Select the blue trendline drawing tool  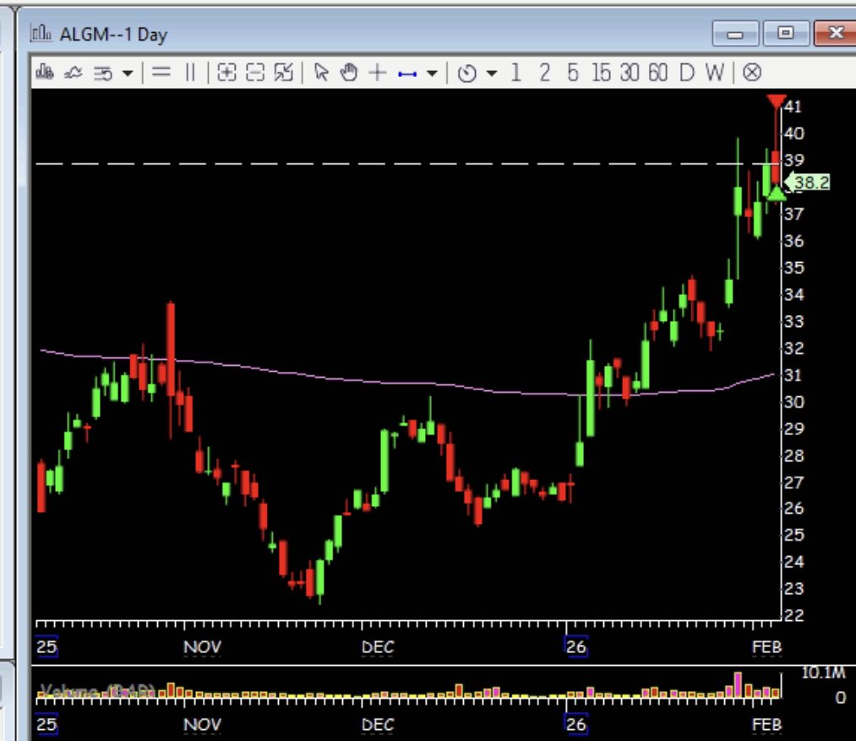pos(407,74)
